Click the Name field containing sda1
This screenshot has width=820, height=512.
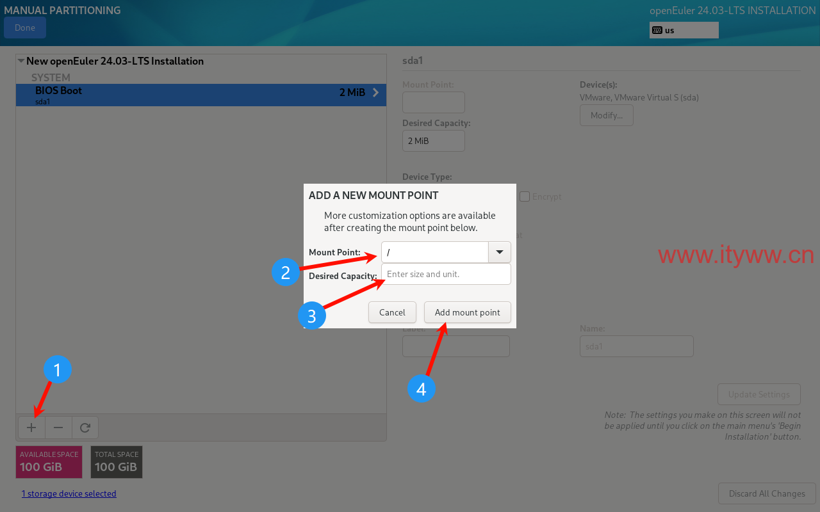637,346
